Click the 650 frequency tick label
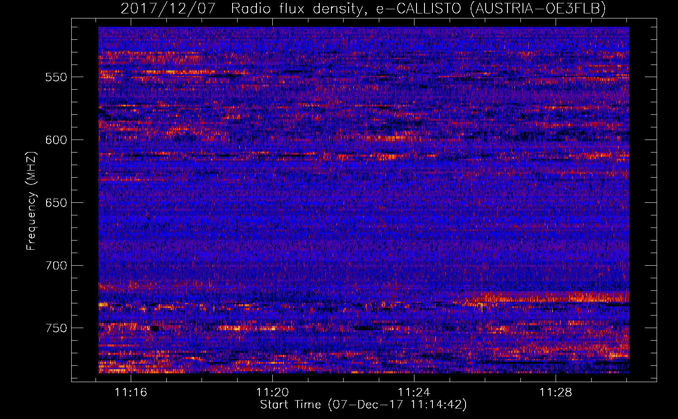Screen dimensions: 678x419 pos(56,203)
